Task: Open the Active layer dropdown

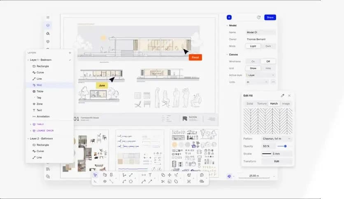Action: click(x=260, y=75)
